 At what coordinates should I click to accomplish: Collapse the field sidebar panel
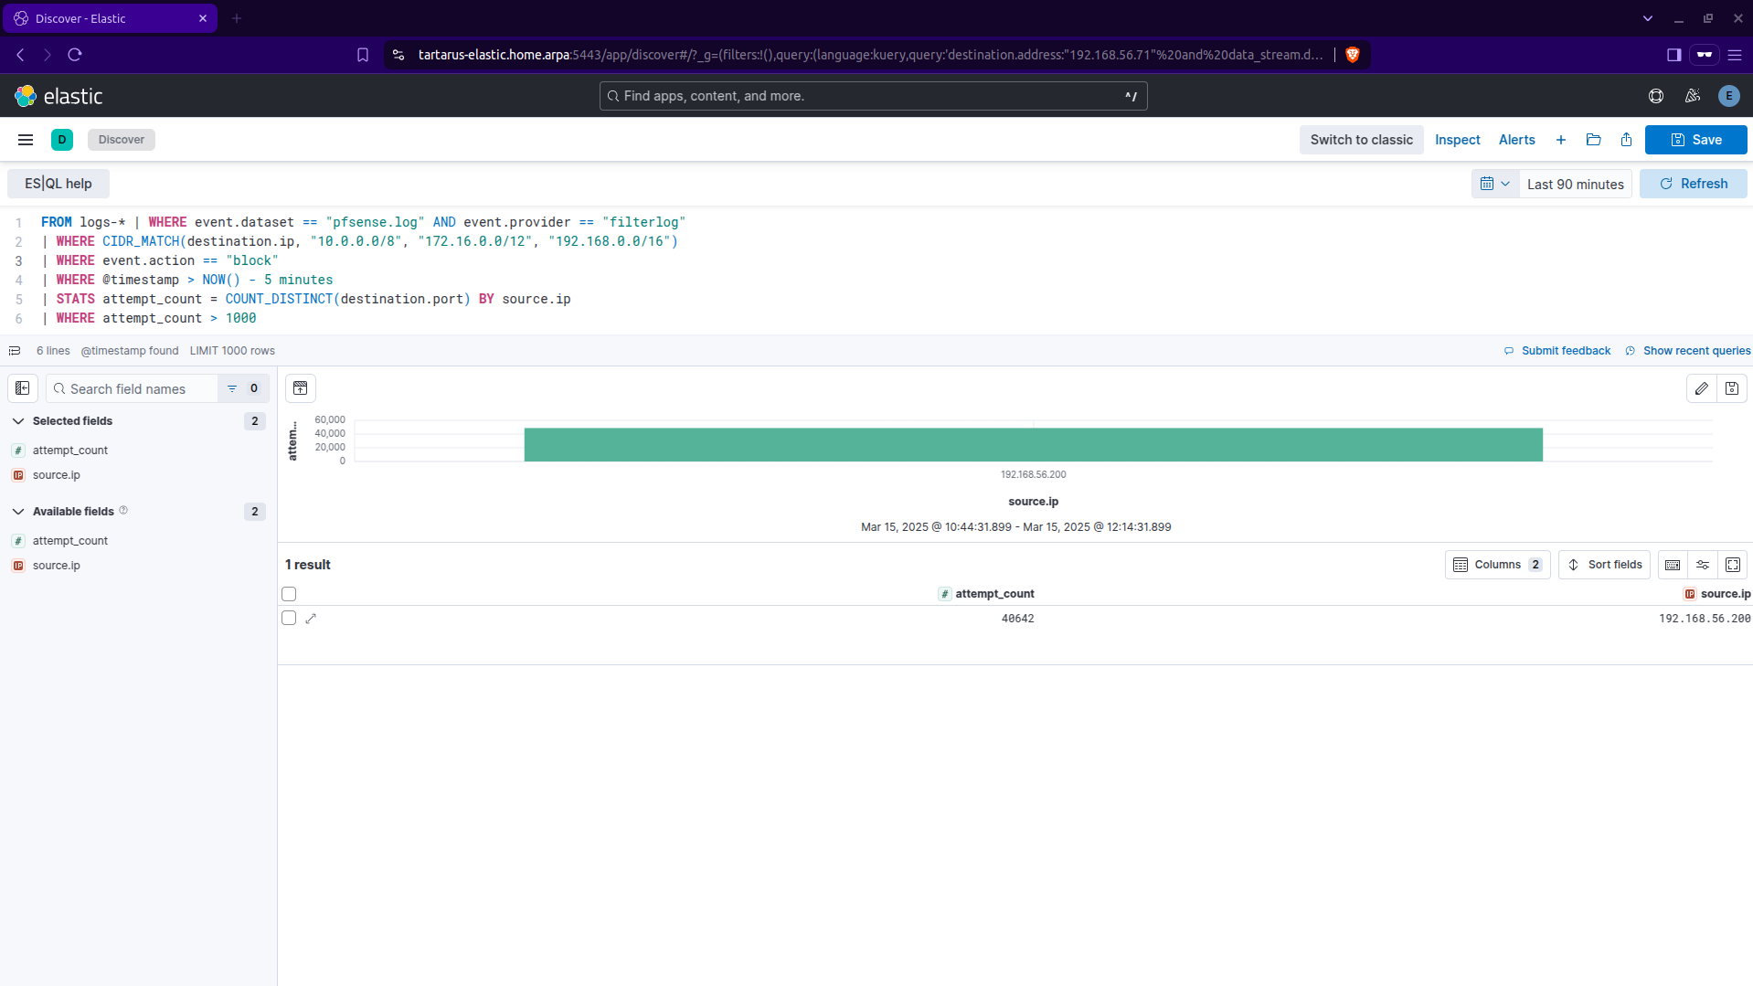click(x=23, y=388)
